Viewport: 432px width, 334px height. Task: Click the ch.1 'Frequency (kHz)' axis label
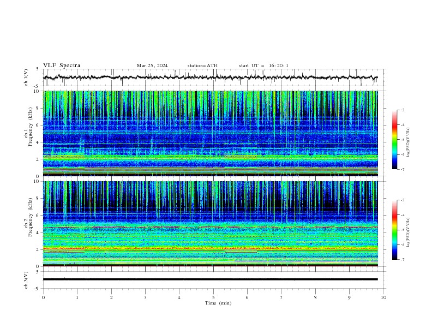tap(31, 127)
